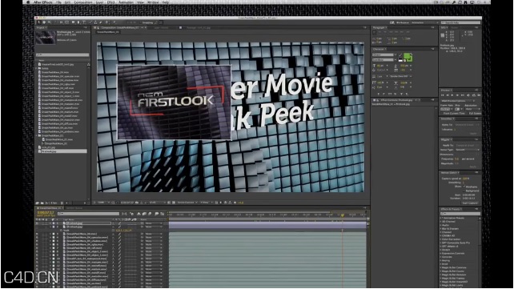514x289 pixels.
Task: Open the composition mini-flowchart in timeline
Action: click(124, 214)
